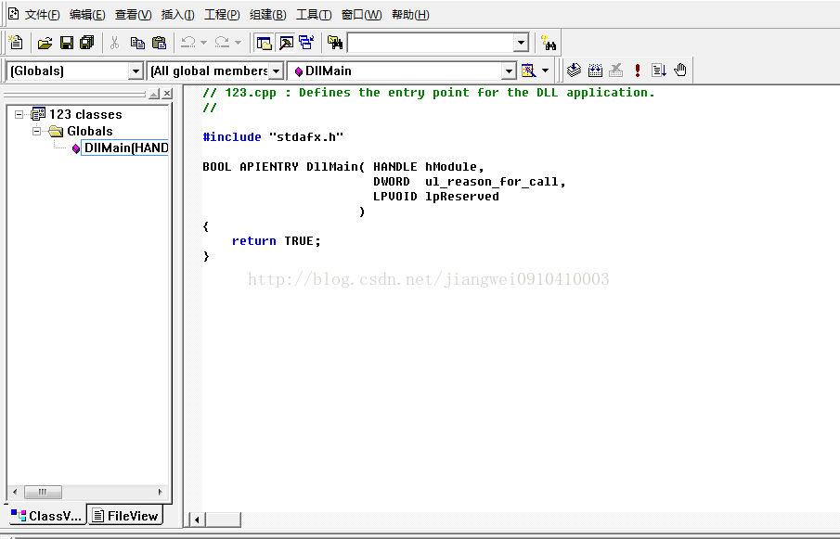Click the WizardBar actions icon

pos(528,71)
